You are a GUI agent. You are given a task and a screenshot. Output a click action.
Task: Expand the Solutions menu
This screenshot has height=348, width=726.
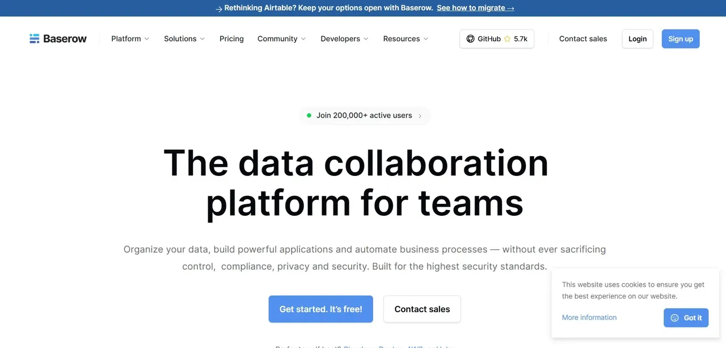pyautogui.click(x=184, y=39)
